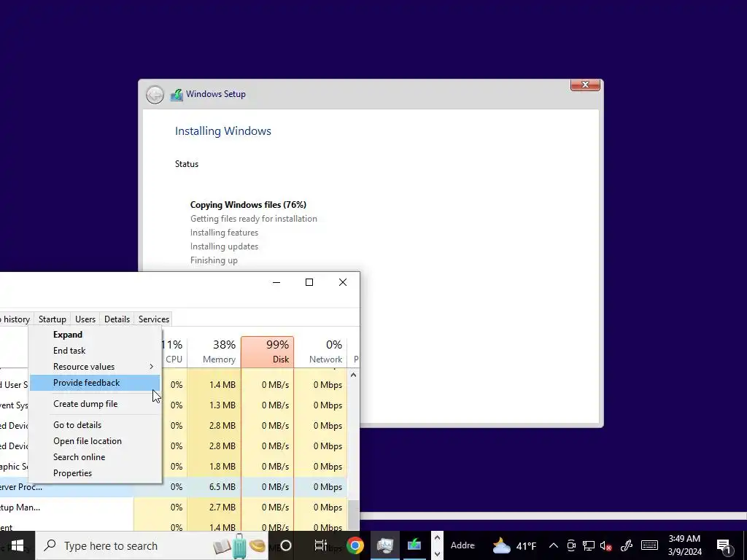The width and height of the screenshot is (747, 560).
Task: Open the notification center icon
Action: tap(724, 545)
